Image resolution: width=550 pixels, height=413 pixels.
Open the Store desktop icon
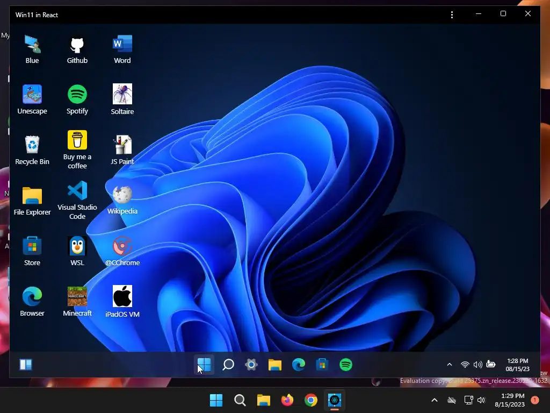click(32, 252)
